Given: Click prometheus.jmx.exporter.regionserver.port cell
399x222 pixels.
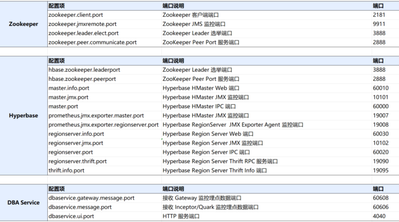Looking at the screenshot, I should tap(105, 124).
